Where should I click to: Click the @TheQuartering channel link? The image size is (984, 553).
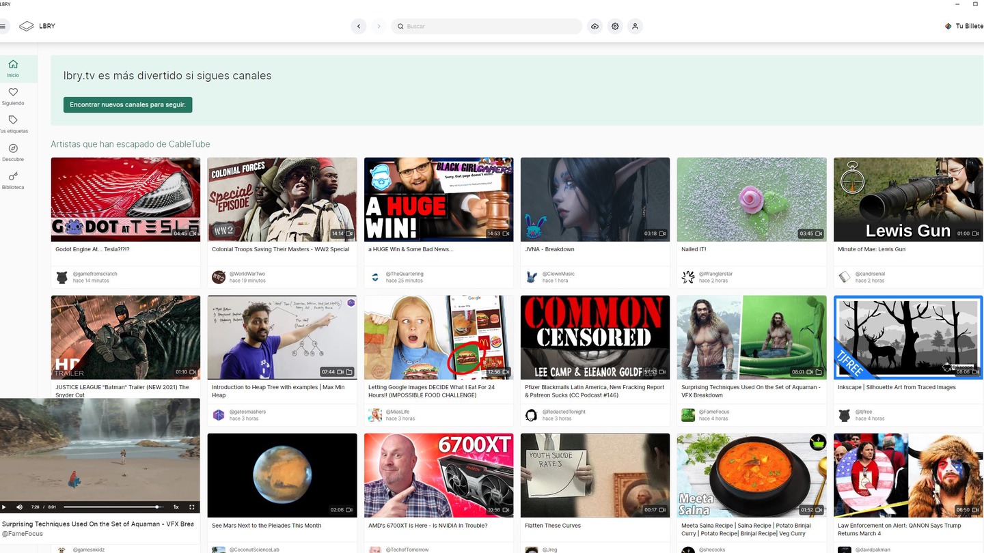405,274
